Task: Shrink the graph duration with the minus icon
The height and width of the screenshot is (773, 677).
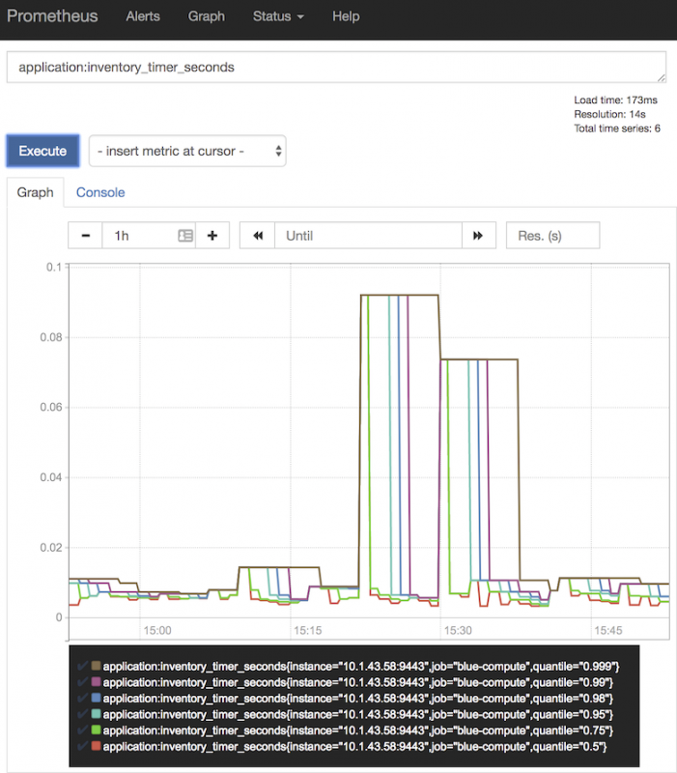Action: click(x=85, y=235)
